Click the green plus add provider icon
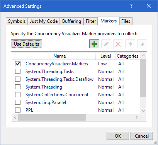 (94, 44)
